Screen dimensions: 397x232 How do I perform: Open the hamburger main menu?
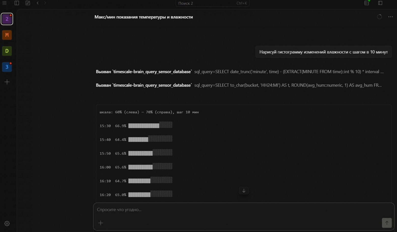pyautogui.click(x=4, y=3)
